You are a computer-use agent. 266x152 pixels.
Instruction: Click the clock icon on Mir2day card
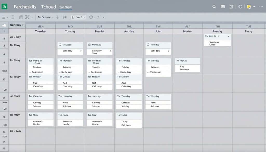(60, 45)
